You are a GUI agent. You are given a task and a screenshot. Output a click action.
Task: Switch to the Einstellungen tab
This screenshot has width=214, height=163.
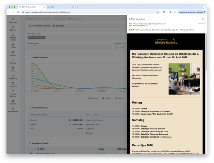tap(76, 19)
